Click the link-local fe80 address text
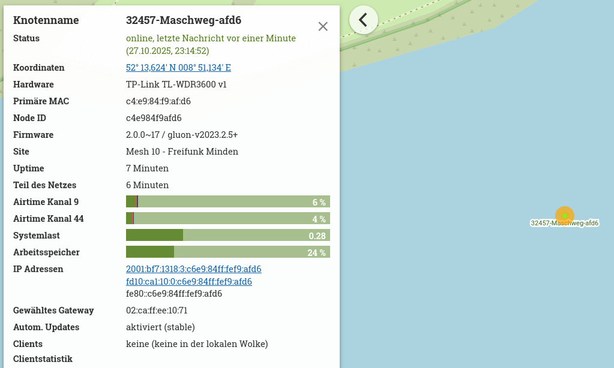 coord(174,294)
